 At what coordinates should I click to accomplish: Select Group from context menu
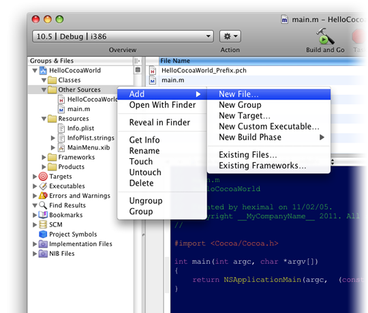[x=162, y=211]
